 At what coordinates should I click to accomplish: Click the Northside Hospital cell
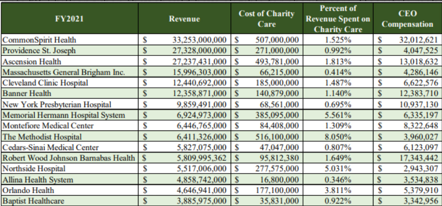tap(69, 169)
